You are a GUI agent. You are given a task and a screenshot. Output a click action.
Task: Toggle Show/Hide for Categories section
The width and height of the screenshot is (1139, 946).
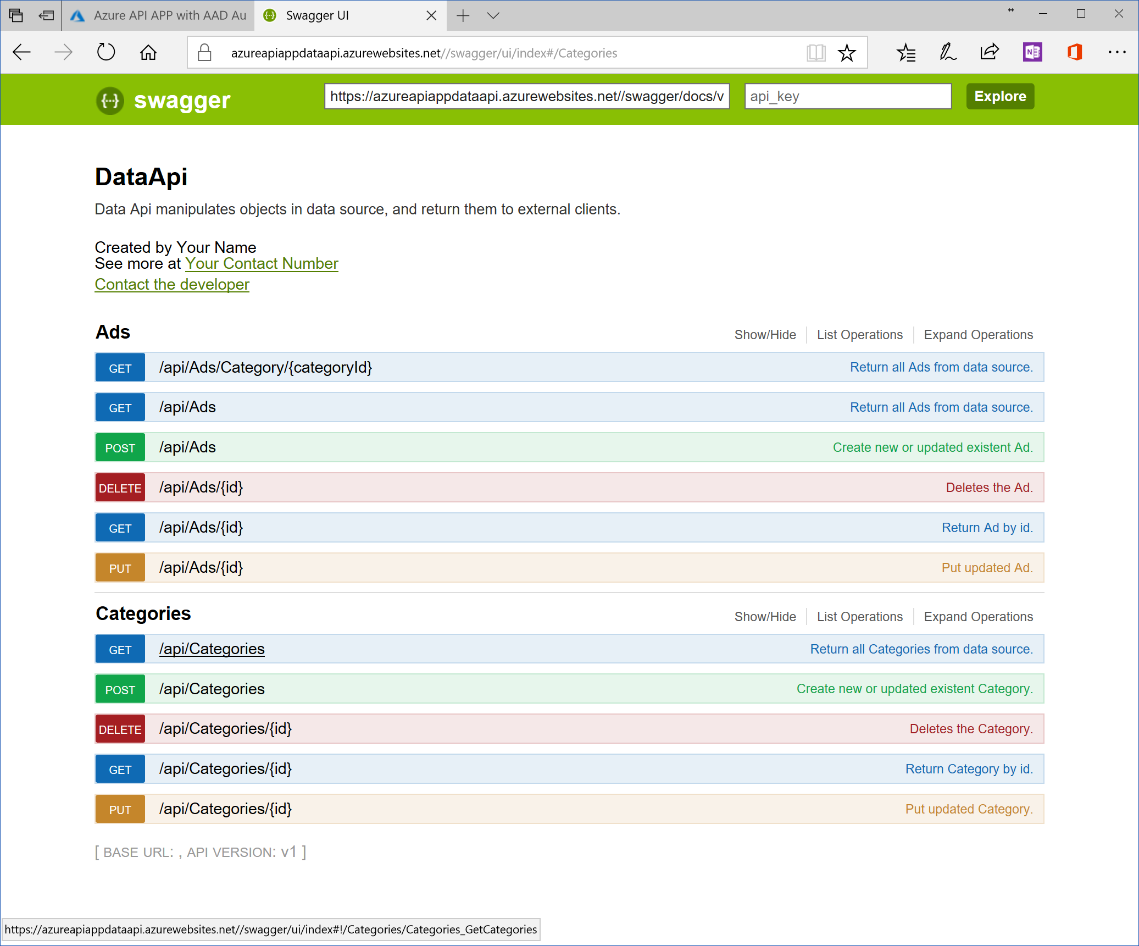(765, 617)
